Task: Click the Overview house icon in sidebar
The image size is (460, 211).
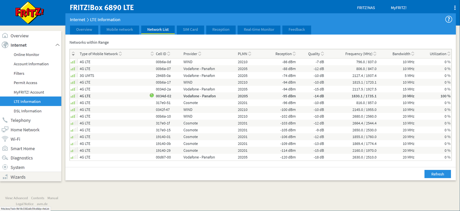Action: [x=5, y=36]
